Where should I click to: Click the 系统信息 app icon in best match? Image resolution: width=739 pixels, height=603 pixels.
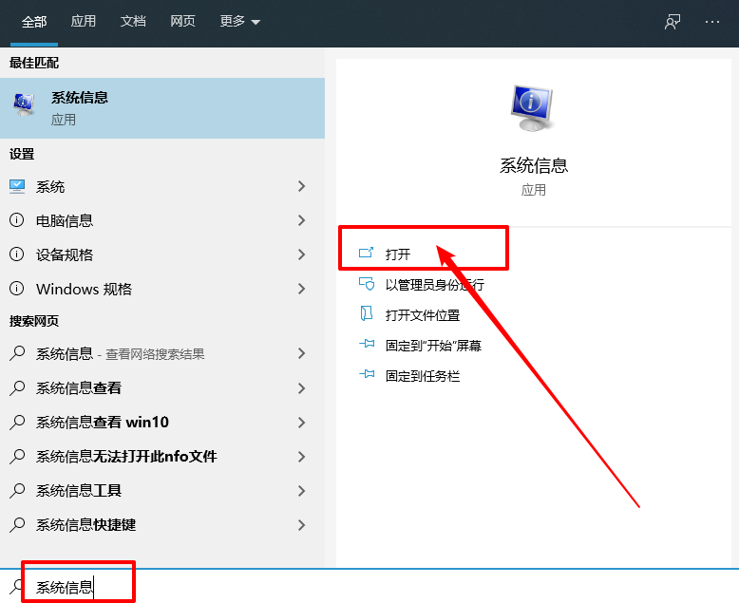pos(24,108)
